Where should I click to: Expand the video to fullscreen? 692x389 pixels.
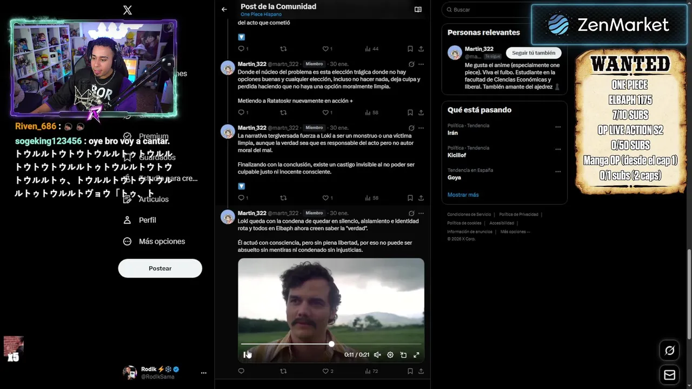tap(416, 355)
